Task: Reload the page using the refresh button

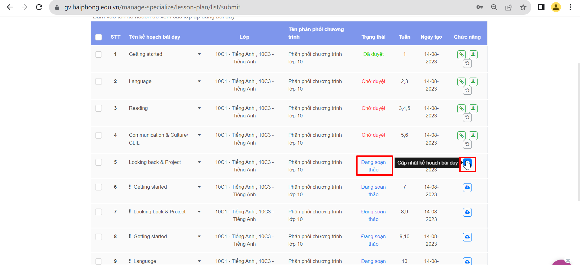Action: (39, 7)
